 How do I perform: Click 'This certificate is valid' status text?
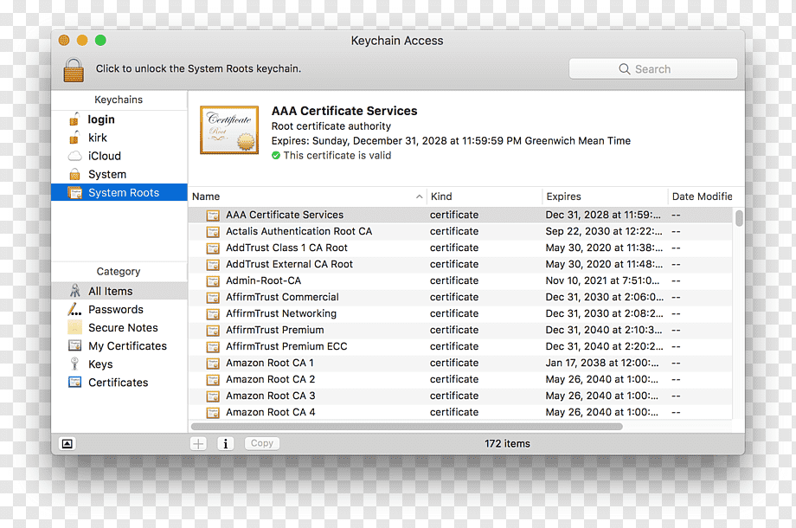[337, 155]
